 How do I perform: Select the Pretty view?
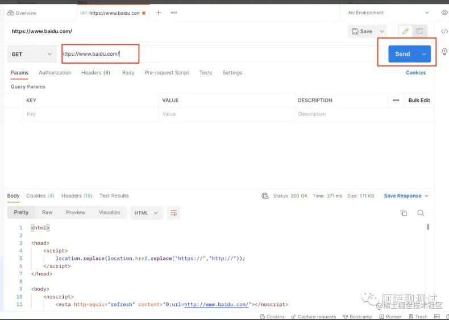pos(21,213)
